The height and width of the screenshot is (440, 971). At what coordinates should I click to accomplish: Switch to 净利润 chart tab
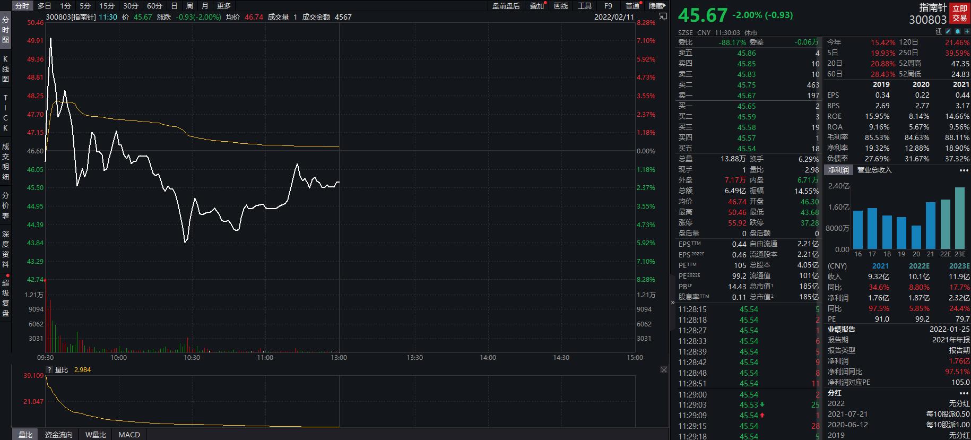838,170
